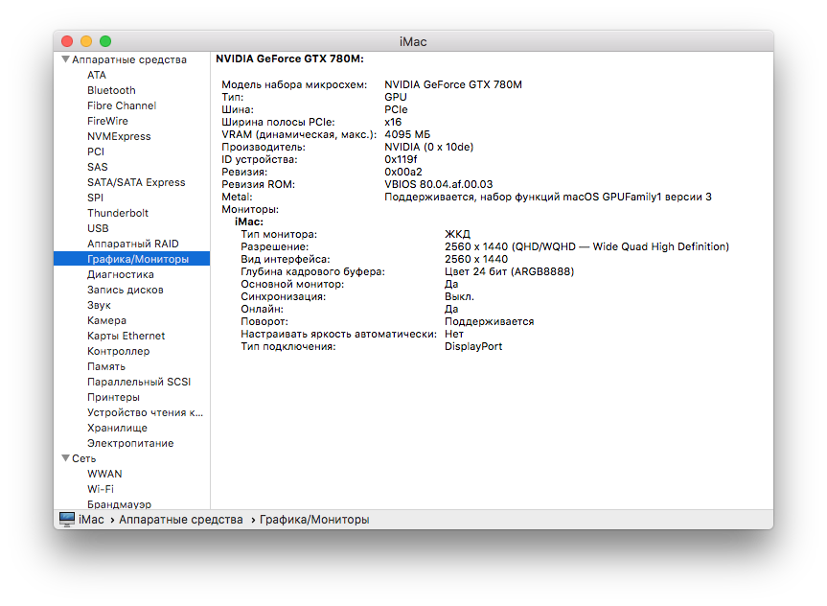Screen dimensions: 827x606
Task: Click iMac in the bottom path bar
Action: coord(91,520)
